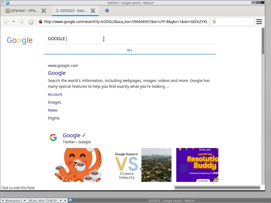Viewport: 271px width, 203px height.
Task: Go back using the back arrow
Action: point(6,22)
